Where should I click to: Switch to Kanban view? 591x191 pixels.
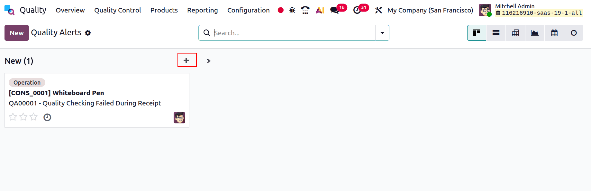pyautogui.click(x=477, y=33)
